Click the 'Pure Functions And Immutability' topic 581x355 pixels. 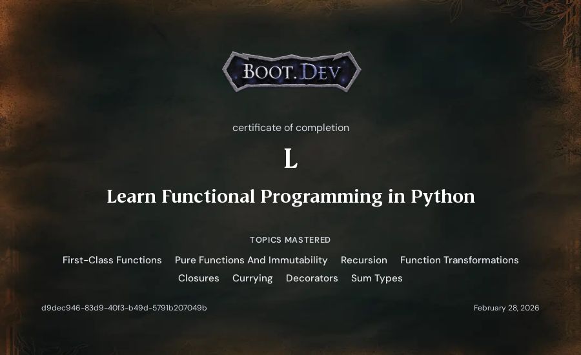[251, 260]
